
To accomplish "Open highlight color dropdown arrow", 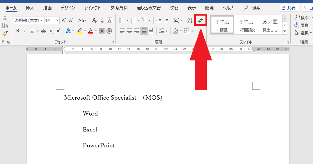I will coord(85,31).
